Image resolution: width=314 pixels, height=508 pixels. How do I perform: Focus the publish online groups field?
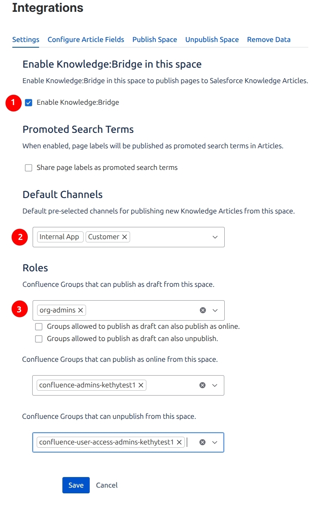pyautogui.click(x=128, y=385)
